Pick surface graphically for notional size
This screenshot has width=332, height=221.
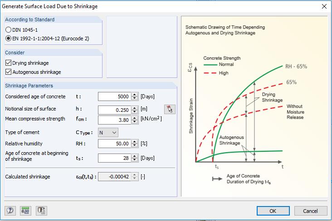pos(170,109)
